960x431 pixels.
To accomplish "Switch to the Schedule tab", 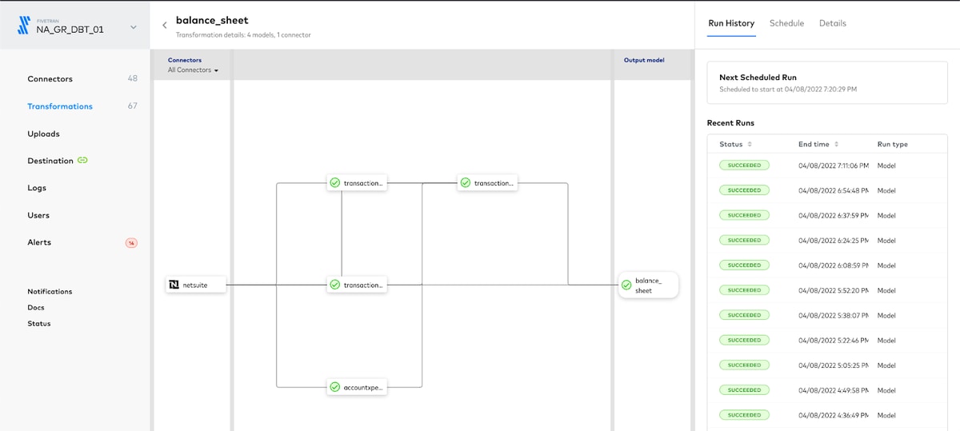I will tap(786, 23).
